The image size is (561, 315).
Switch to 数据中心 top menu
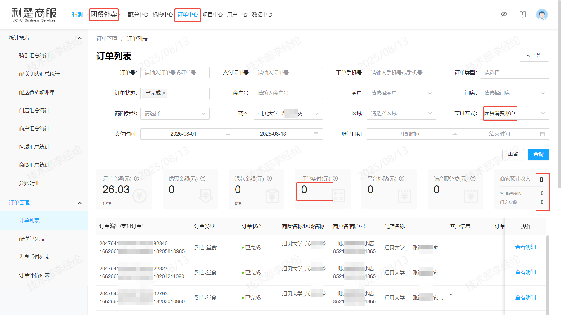click(262, 15)
